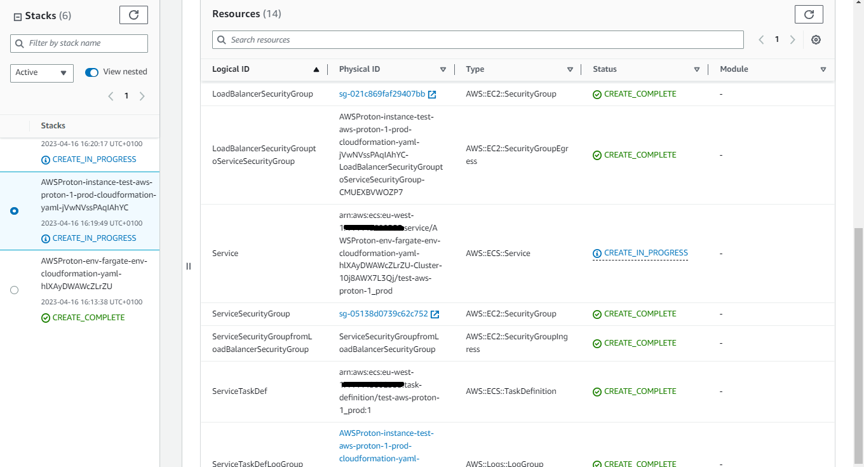Open the Status column filter
This screenshot has width=864, height=467.
(x=697, y=69)
